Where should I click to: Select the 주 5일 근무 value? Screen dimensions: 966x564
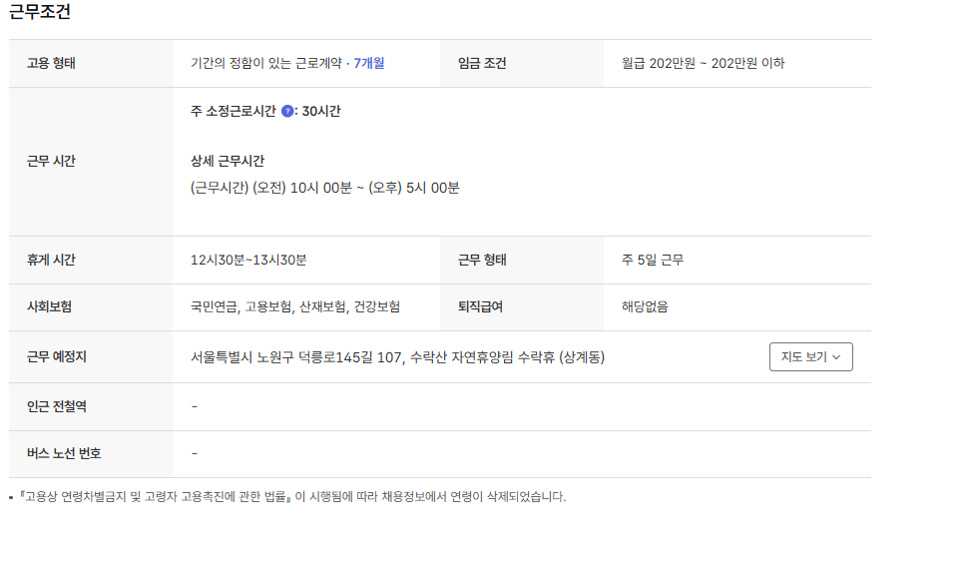tap(653, 260)
